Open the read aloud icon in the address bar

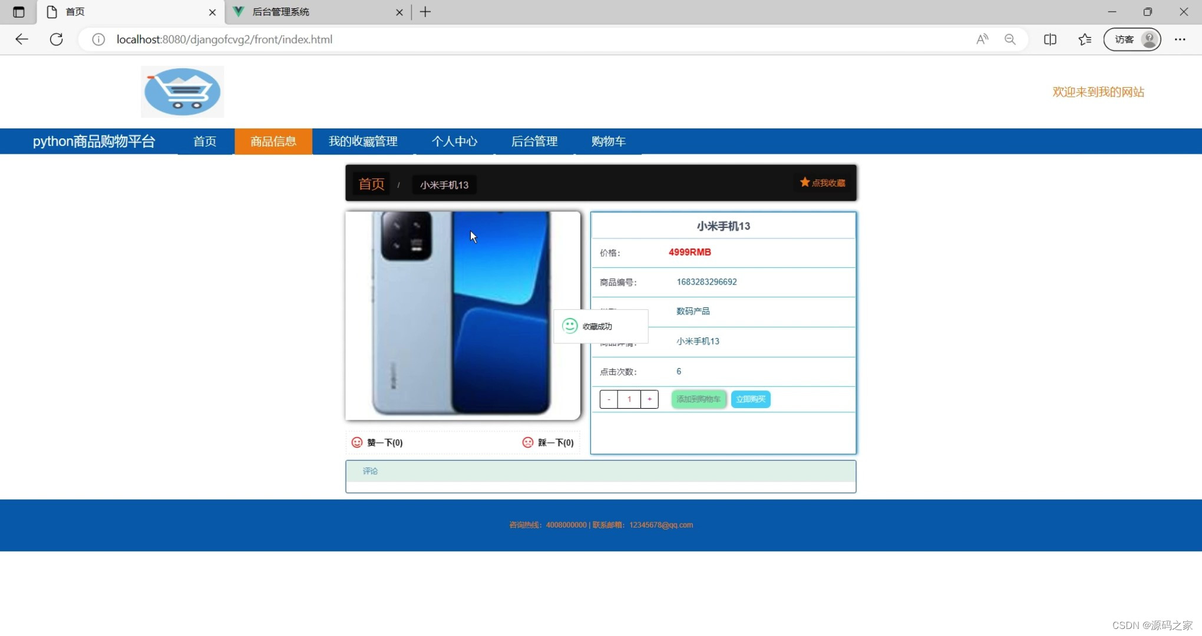point(982,39)
